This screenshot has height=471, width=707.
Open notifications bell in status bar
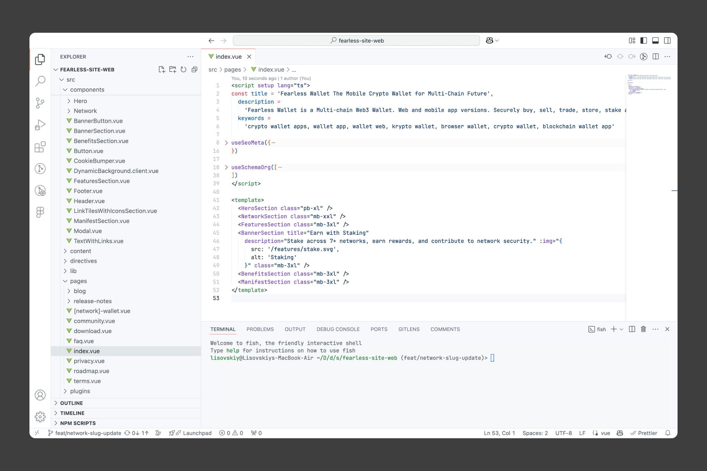click(668, 433)
